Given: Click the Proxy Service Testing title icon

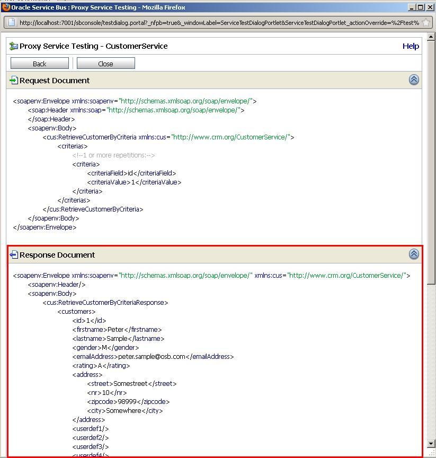Looking at the screenshot, I should pyautogui.click(x=14, y=46).
